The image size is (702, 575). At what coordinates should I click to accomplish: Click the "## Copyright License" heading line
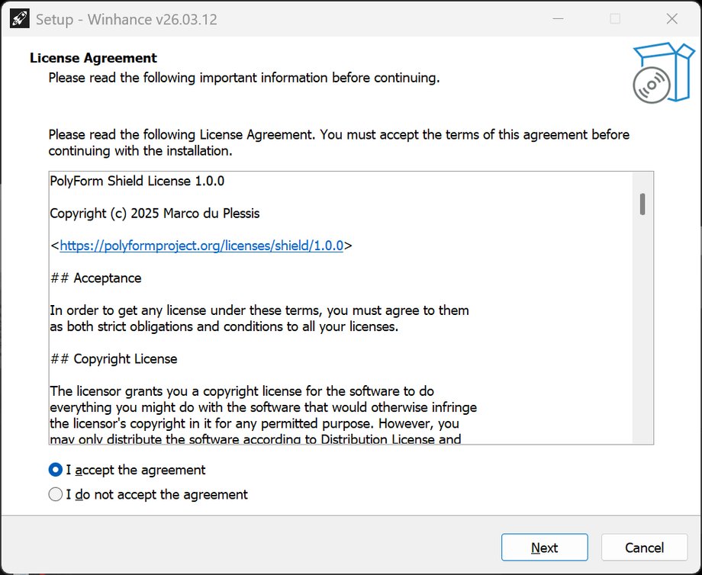pos(114,358)
